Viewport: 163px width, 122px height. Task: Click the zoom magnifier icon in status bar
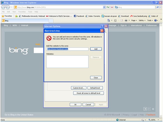click(149, 120)
